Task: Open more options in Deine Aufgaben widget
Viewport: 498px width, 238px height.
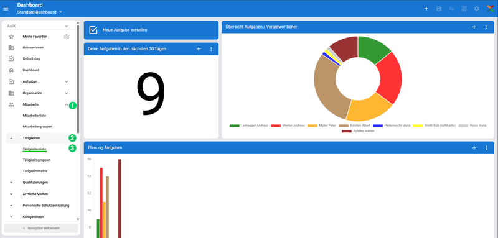Action: click(x=211, y=49)
